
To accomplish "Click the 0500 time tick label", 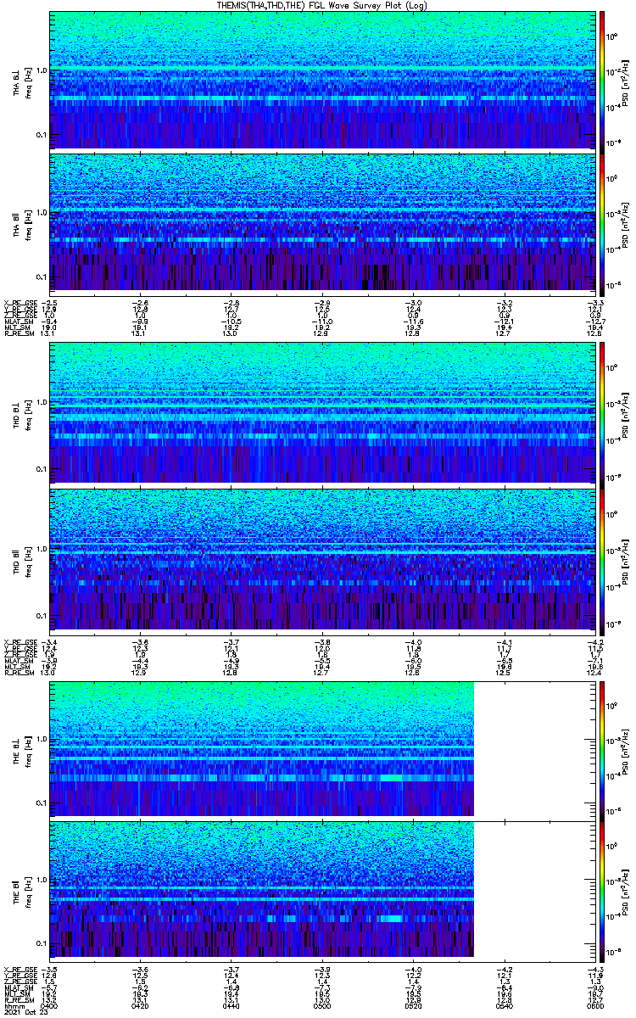I will (x=321, y=1006).
